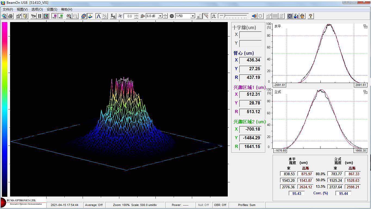Viewport: 371px width, 209px height.
Task: Click the print icon in toolbar
Action: click(10, 16)
